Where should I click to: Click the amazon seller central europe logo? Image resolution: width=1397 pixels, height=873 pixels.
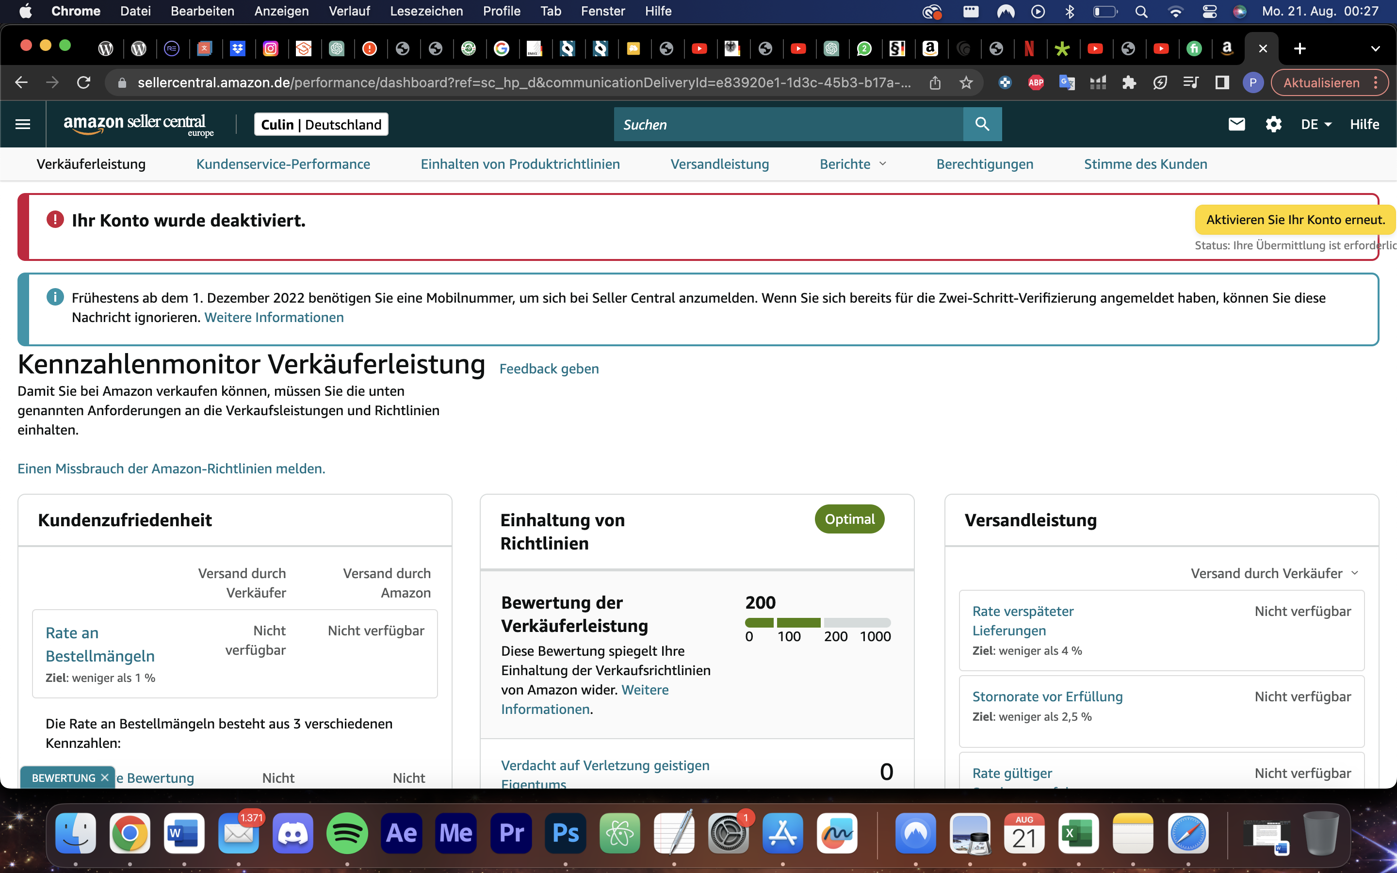coord(139,124)
